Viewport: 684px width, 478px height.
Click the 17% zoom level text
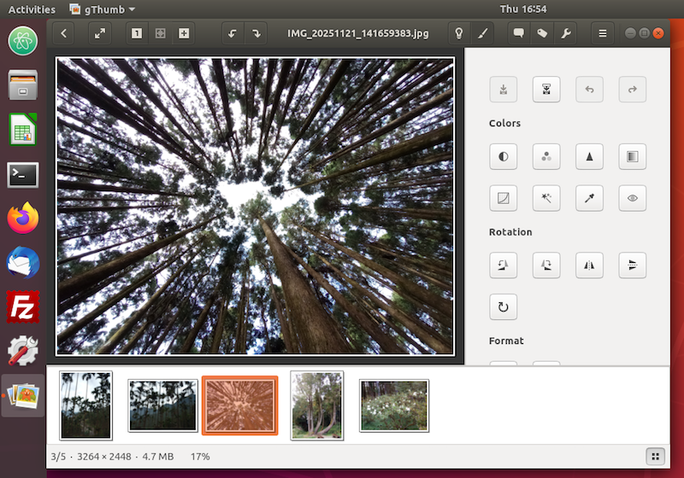[x=200, y=457]
